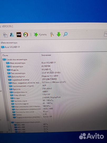This screenshot has width=107, height=143.
Task: Select the ID монитора row
Action: click(15, 66)
